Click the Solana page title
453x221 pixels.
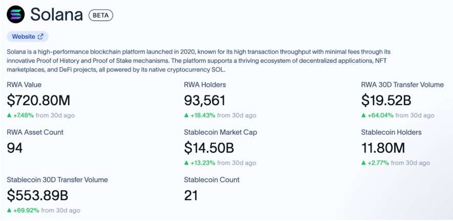[x=56, y=15]
